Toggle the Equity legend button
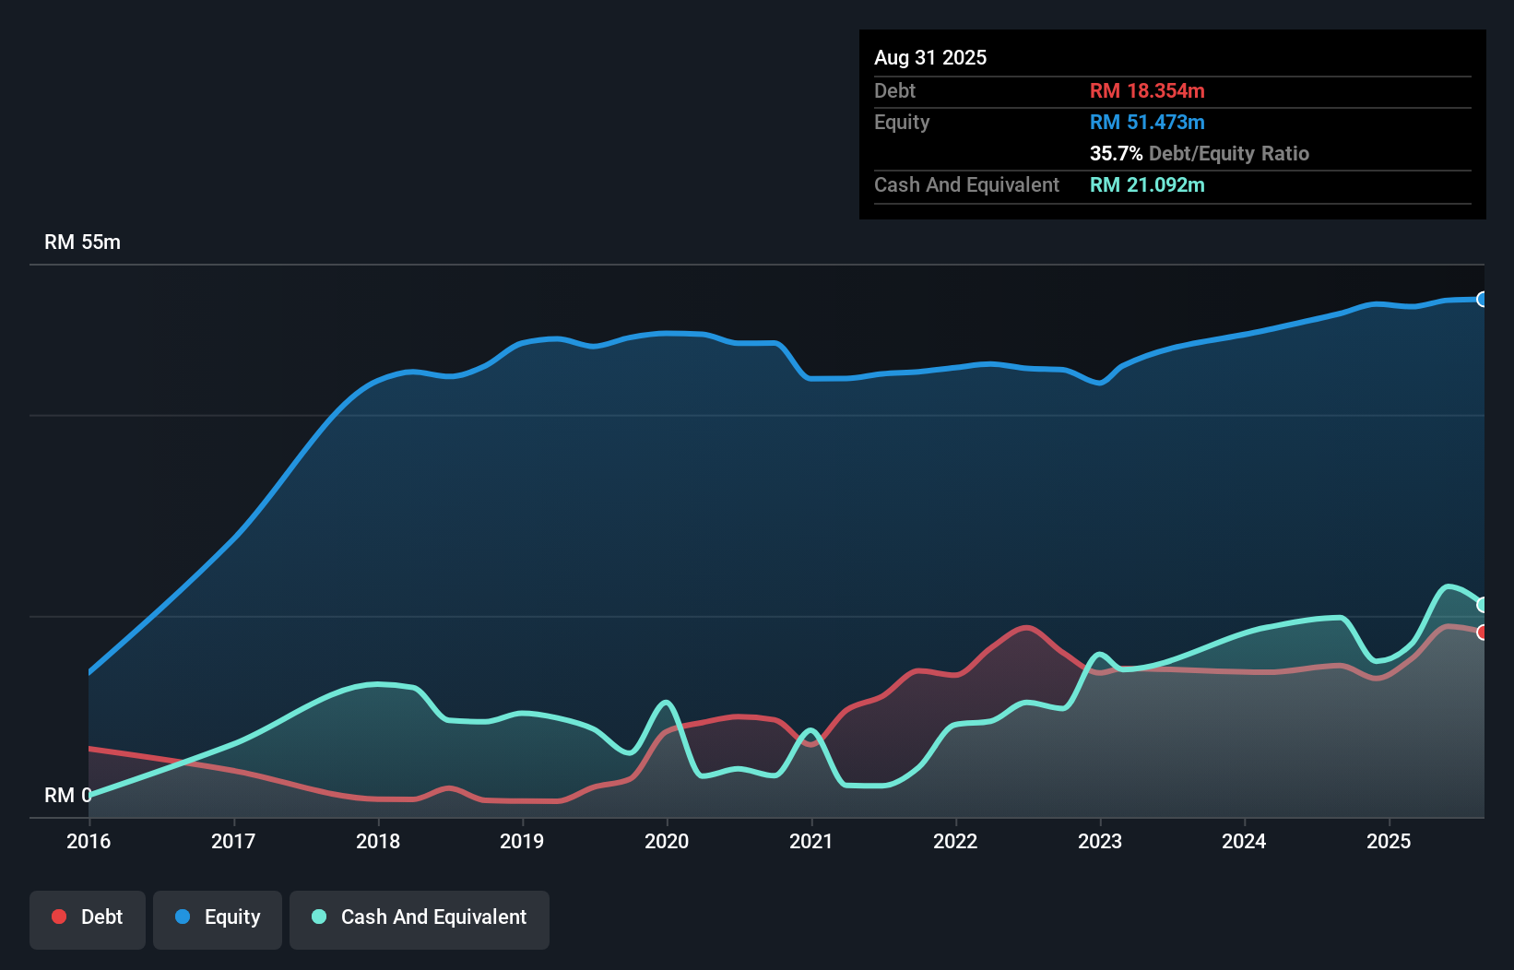This screenshot has height=970, width=1514. (x=218, y=919)
